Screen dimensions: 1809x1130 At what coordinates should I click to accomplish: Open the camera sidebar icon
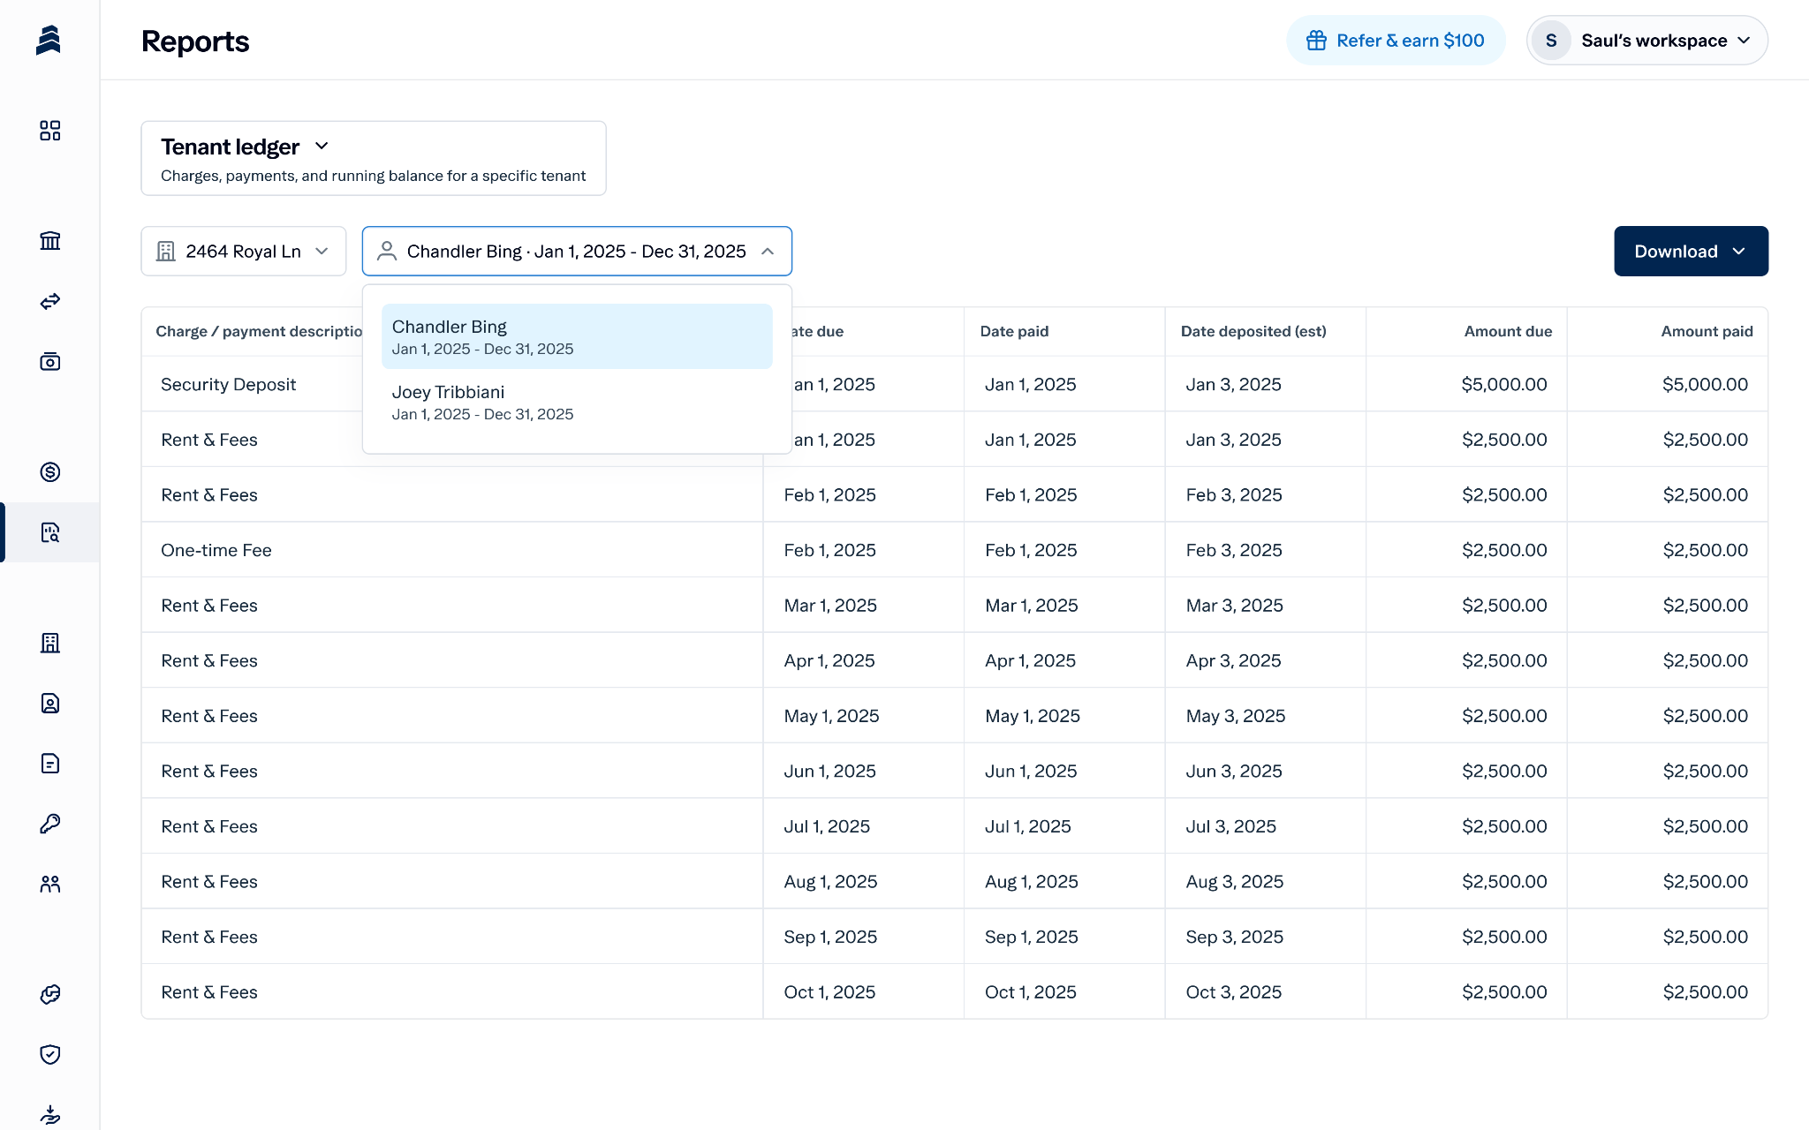point(50,361)
